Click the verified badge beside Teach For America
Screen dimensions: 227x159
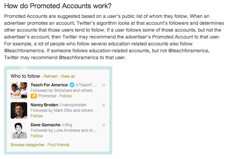tap(72, 85)
